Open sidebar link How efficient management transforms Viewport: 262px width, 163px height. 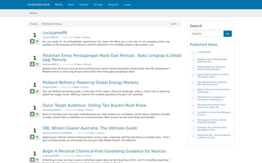point(211,98)
